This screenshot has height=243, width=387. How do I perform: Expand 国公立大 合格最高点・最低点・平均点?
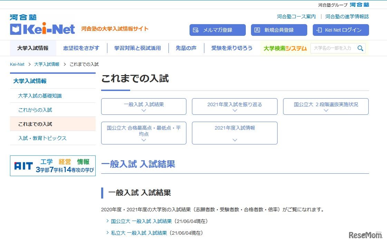pyautogui.click(x=144, y=133)
